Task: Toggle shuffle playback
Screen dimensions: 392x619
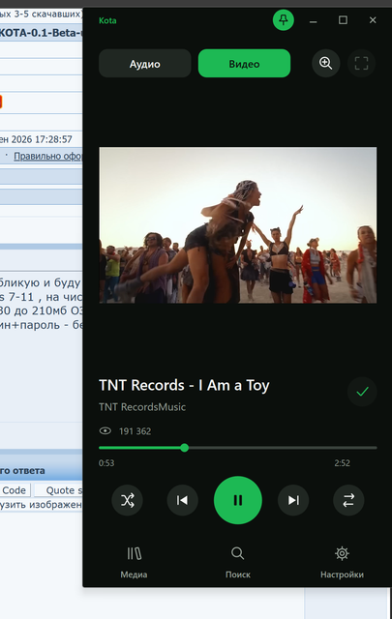Action: (x=127, y=500)
